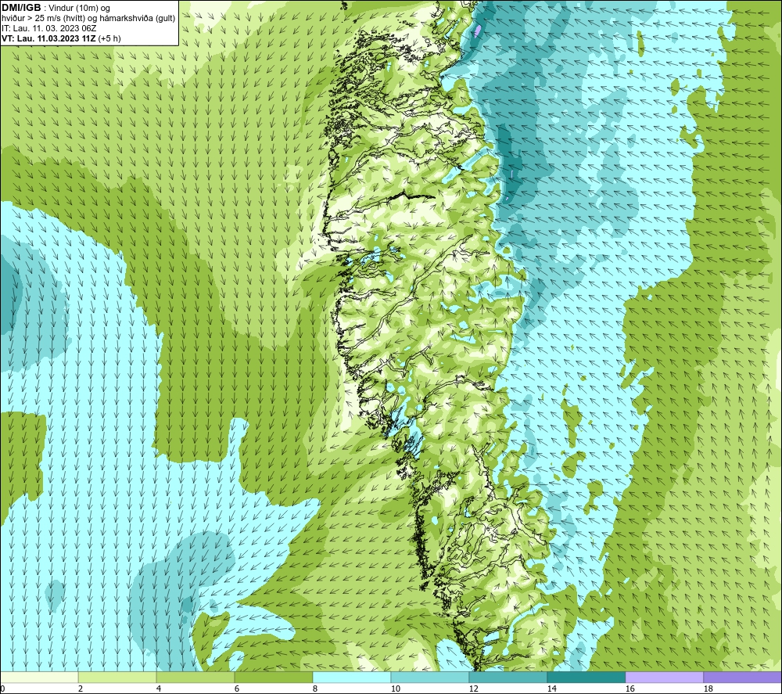Click the 8–10 m/s light cyan legend swatch
782x694 pixels.
pyautogui.click(x=352, y=677)
